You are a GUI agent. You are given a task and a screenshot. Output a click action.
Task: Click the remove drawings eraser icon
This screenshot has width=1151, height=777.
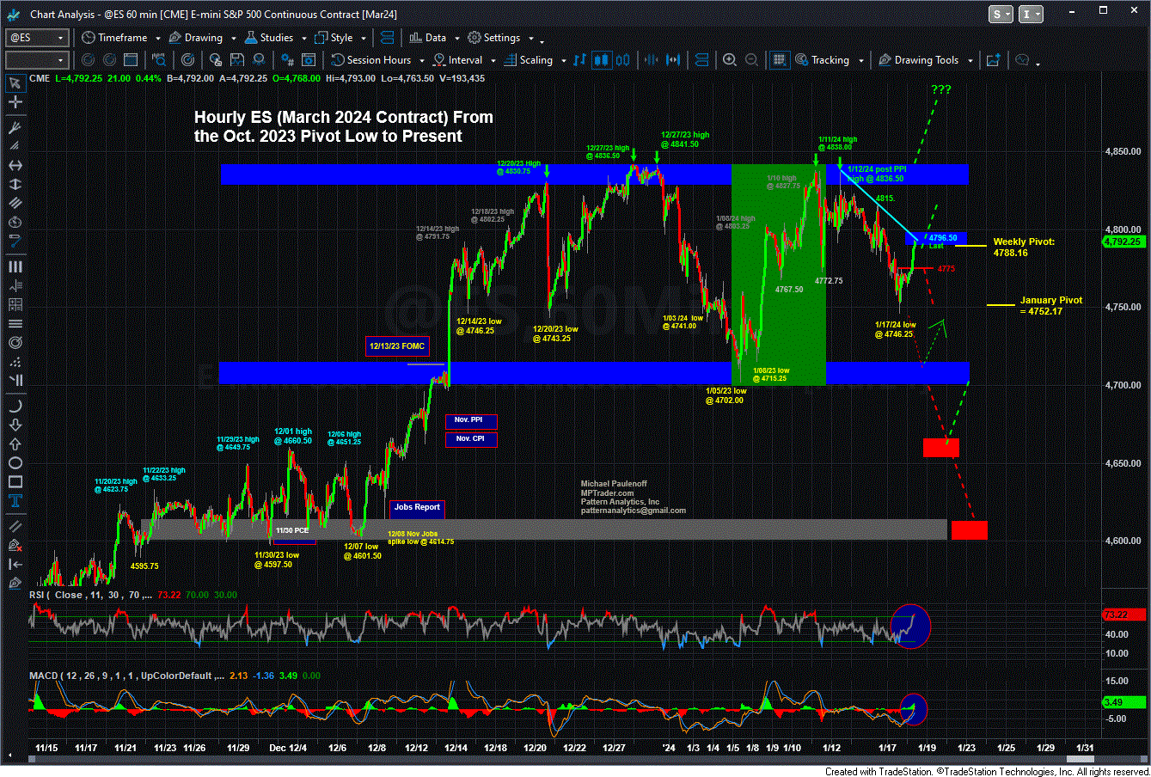[15, 544]
